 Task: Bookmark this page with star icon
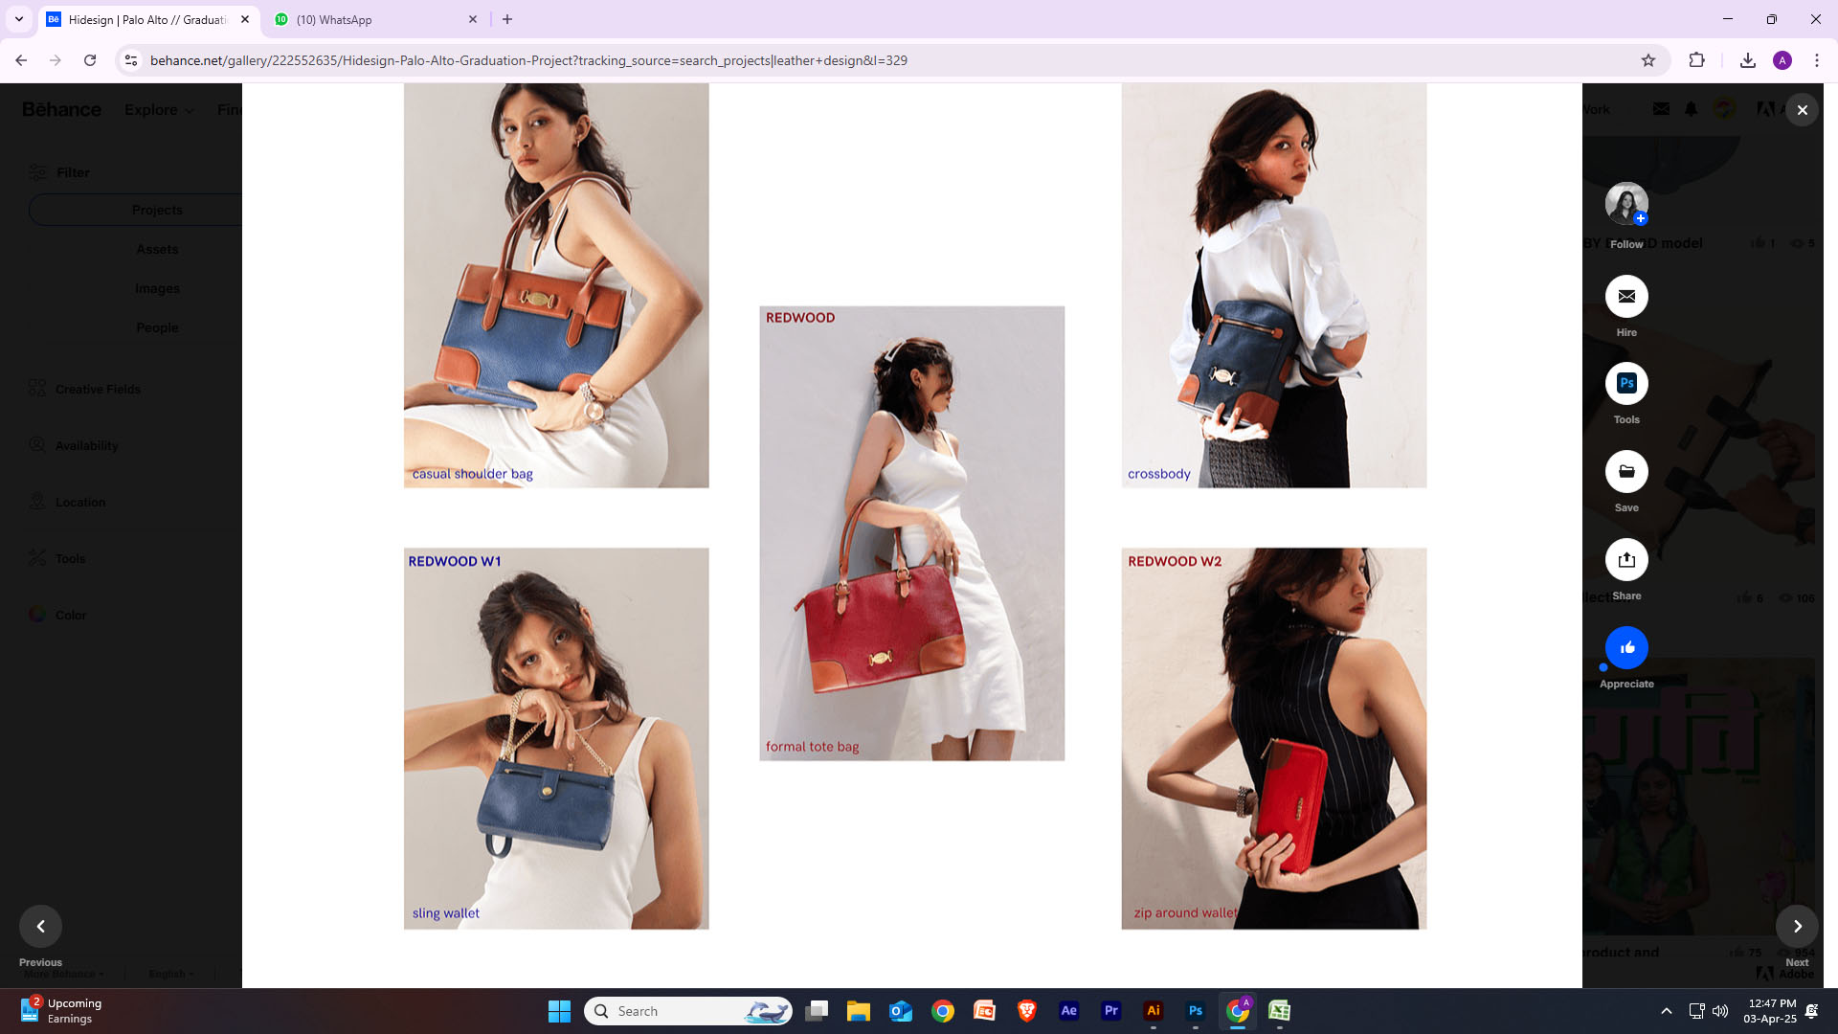click(x=1648, y=60)
